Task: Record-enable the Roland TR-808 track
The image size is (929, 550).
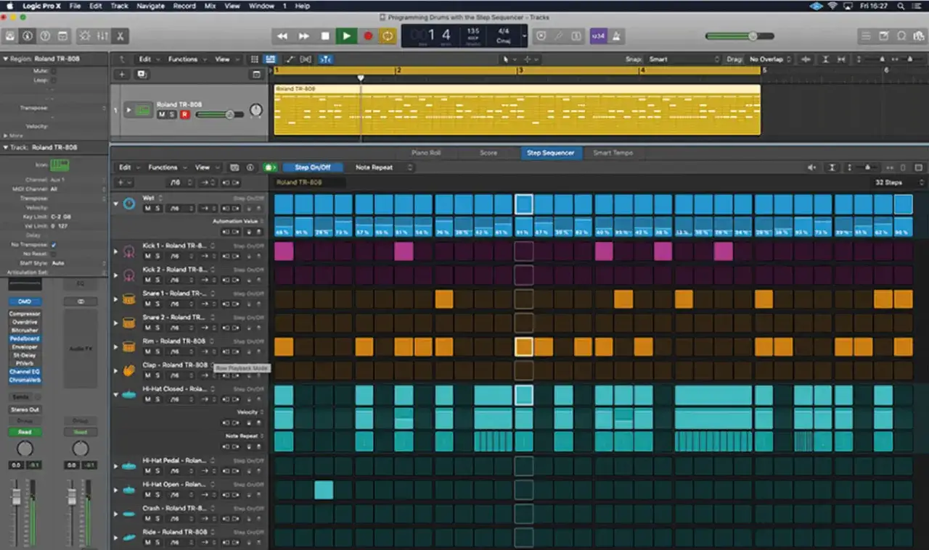Action: [185, 114]
